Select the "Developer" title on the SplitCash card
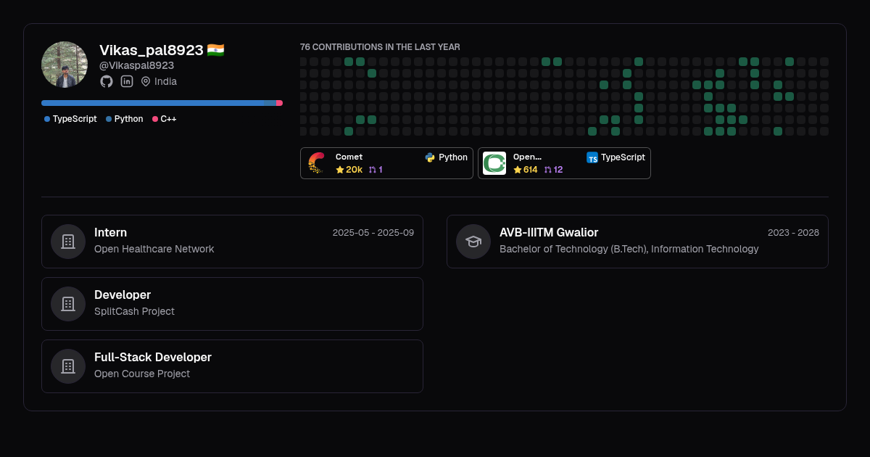 123,295
